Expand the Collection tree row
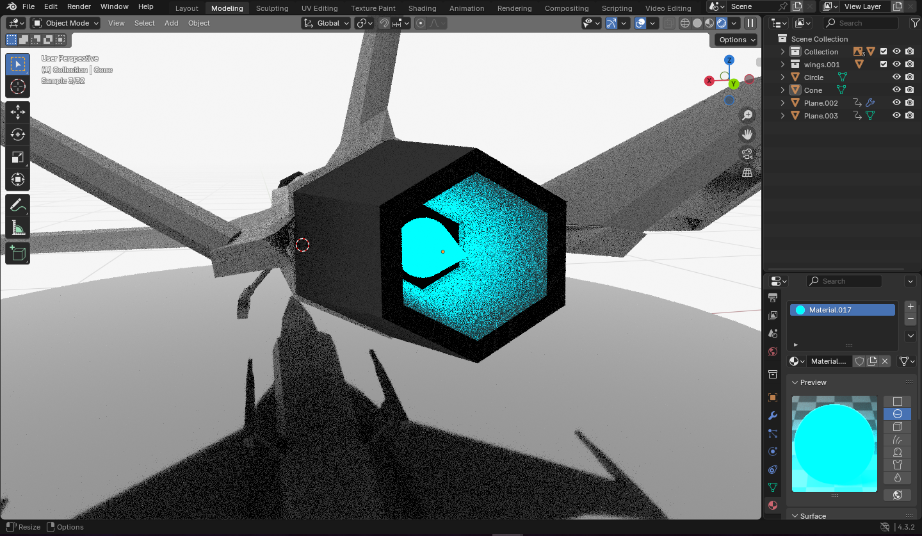 (782, 52)
